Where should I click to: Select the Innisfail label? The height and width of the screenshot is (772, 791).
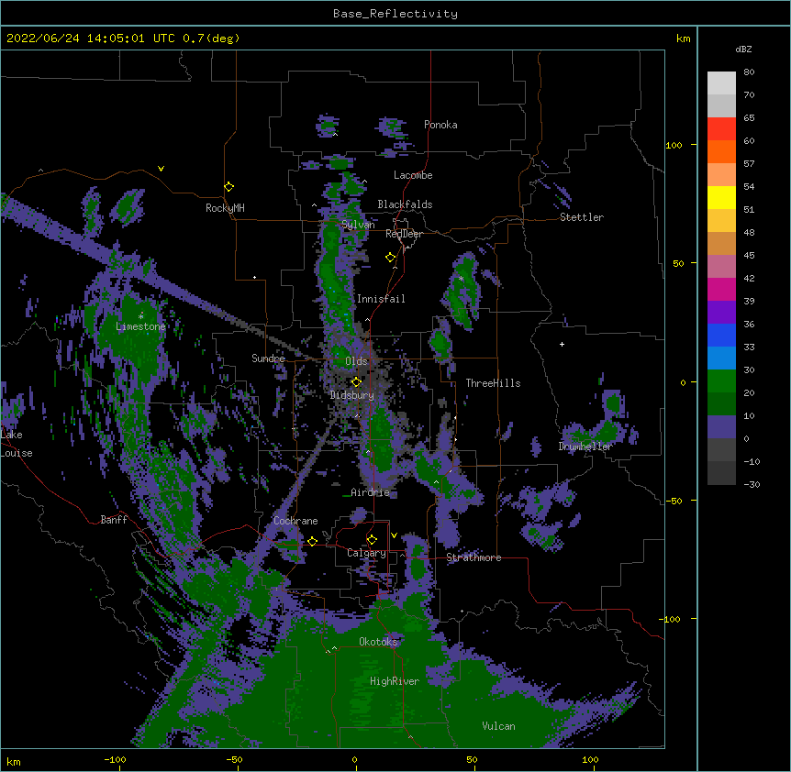(381, 299)
